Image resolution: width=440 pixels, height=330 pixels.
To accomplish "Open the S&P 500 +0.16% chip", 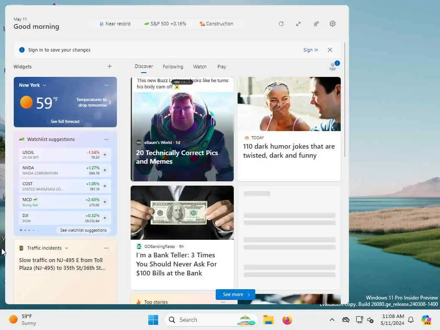I will (x=165, y=24).
